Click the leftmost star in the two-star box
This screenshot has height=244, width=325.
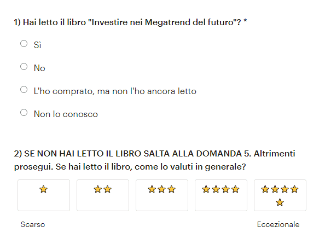97,189
